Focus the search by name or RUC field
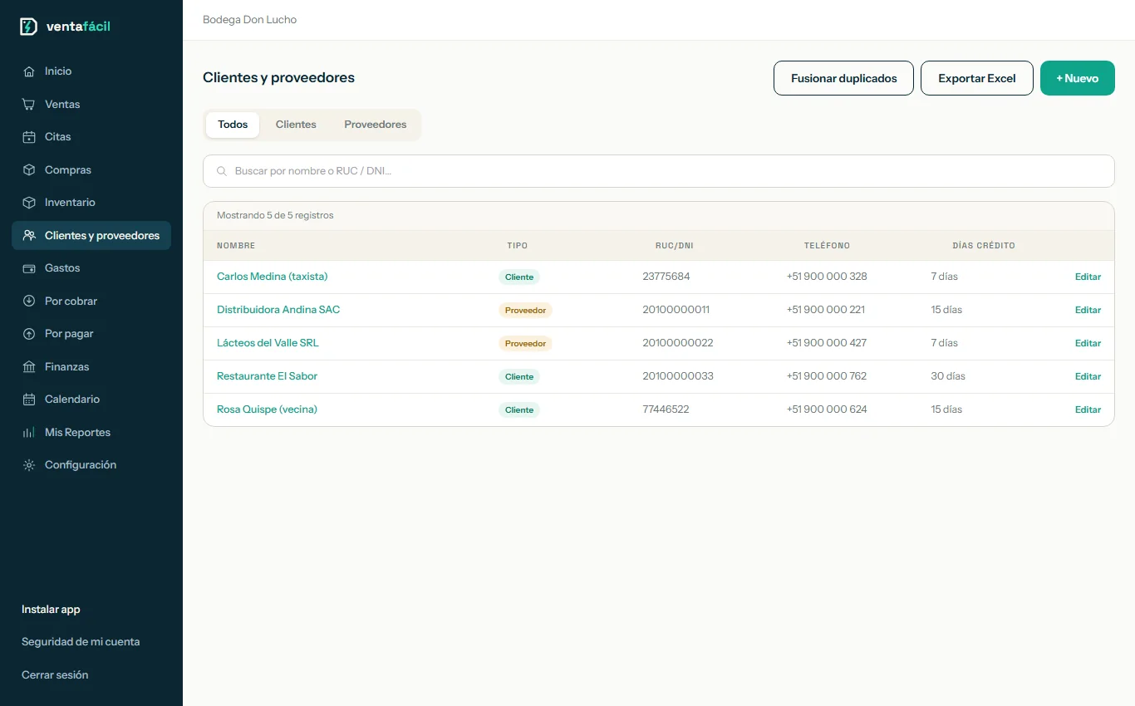1135x706 pixels. click(x=659, y=171)
